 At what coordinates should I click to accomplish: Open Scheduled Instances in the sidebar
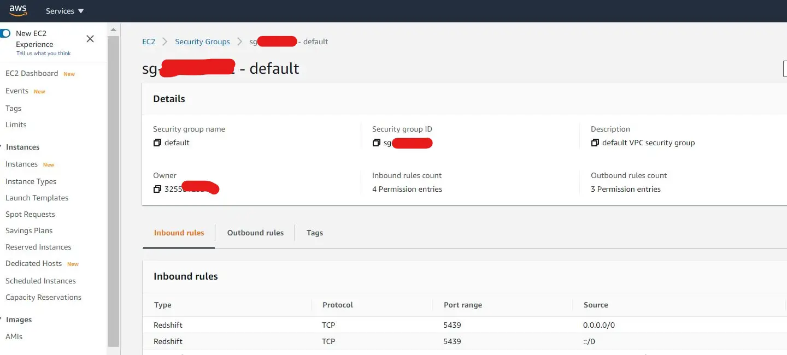coord(40,281)
